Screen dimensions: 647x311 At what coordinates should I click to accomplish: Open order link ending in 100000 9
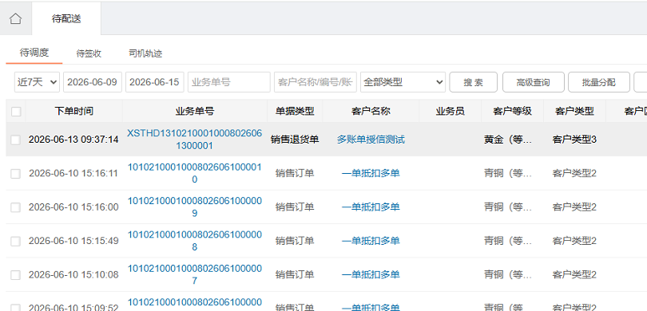194,207
